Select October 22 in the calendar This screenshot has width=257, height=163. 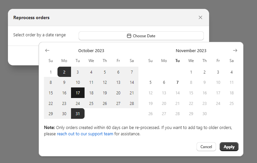(x=51, y=103)
